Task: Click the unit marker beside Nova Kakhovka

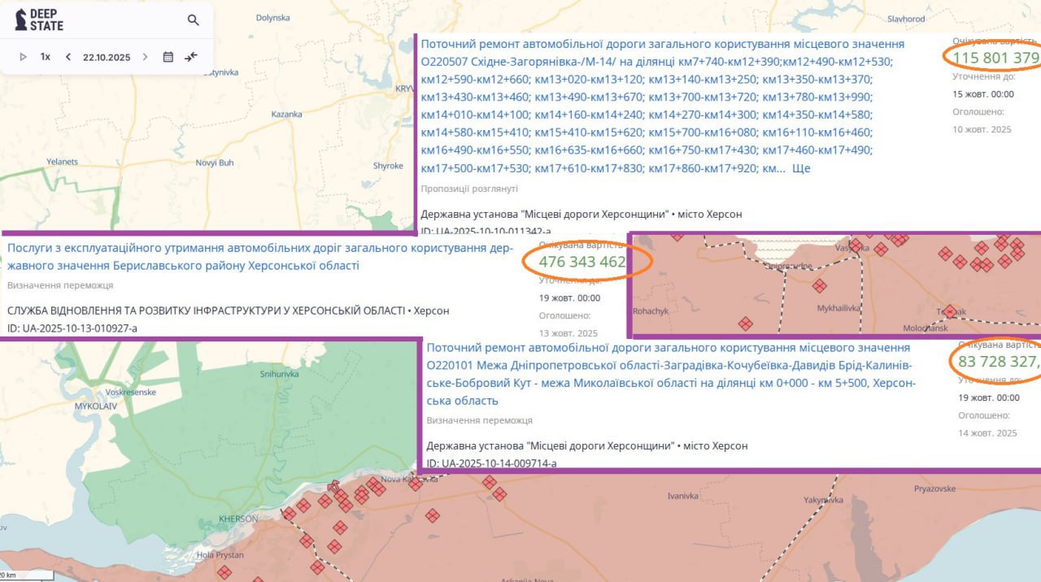Action: click(x=416, y=484)
